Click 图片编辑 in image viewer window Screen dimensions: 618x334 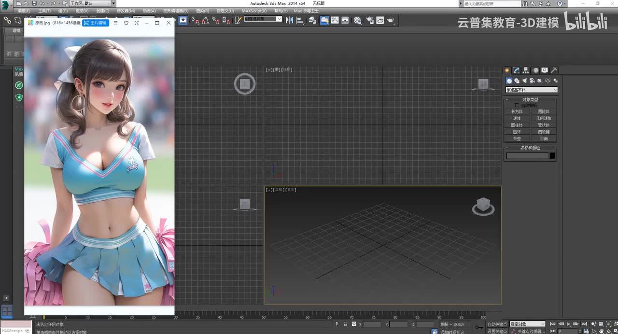96,23
